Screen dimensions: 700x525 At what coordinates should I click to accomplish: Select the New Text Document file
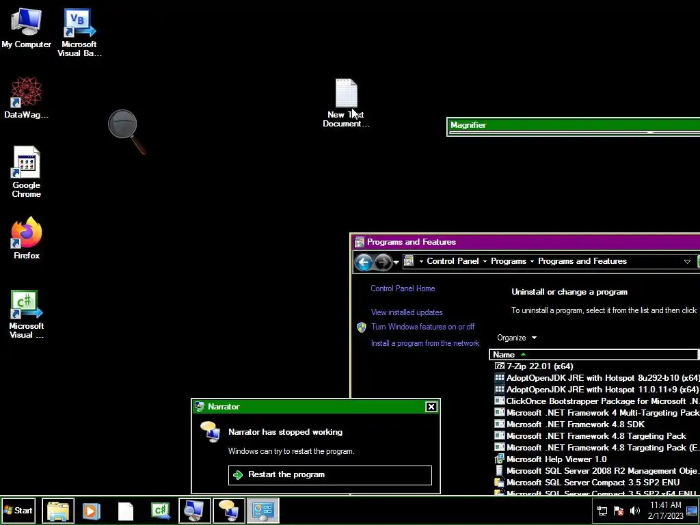tap(346, 103)
